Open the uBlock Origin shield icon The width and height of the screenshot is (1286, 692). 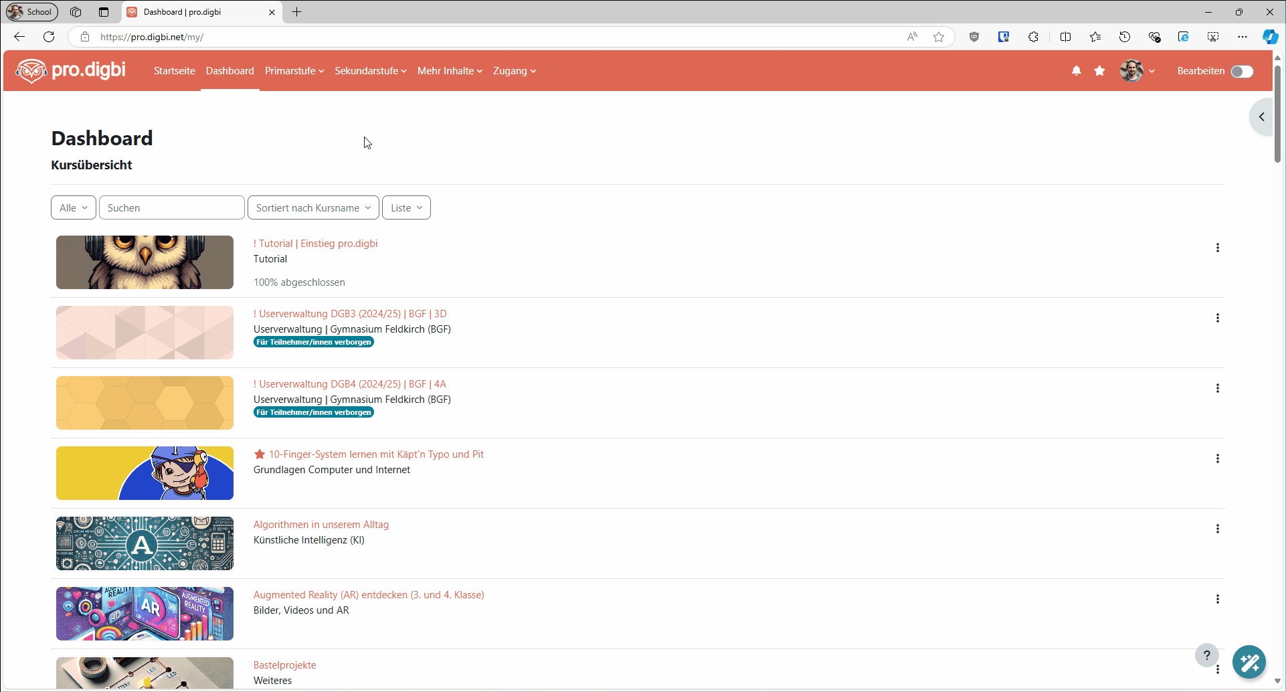(974, 37)
